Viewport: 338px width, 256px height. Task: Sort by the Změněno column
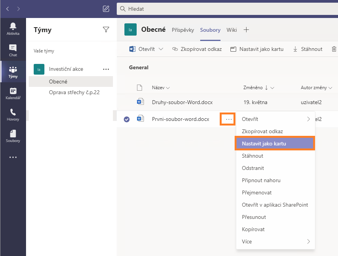click(259, 88)
